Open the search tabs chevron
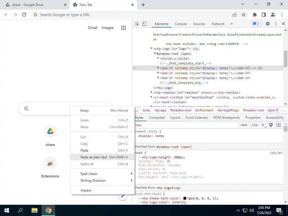 coord(243,4)
